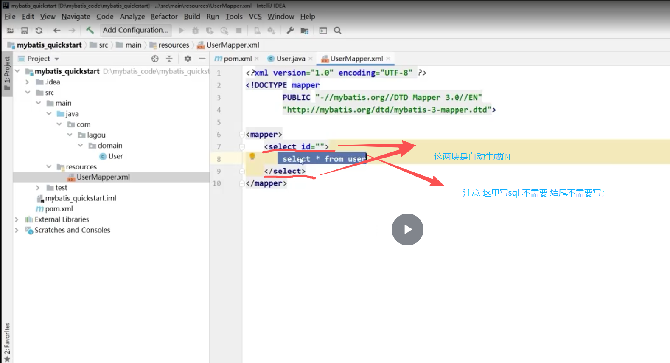Viewport: 670px width, 363px height.
Task: Click the resources breadcrumb
Action: pos(170,45)
